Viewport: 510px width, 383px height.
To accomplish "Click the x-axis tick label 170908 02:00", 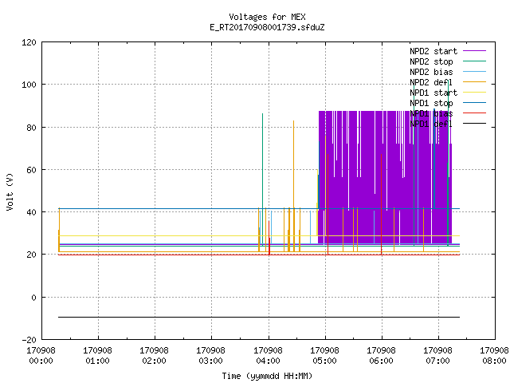I will pyautogui.click(x=154, y=356).
